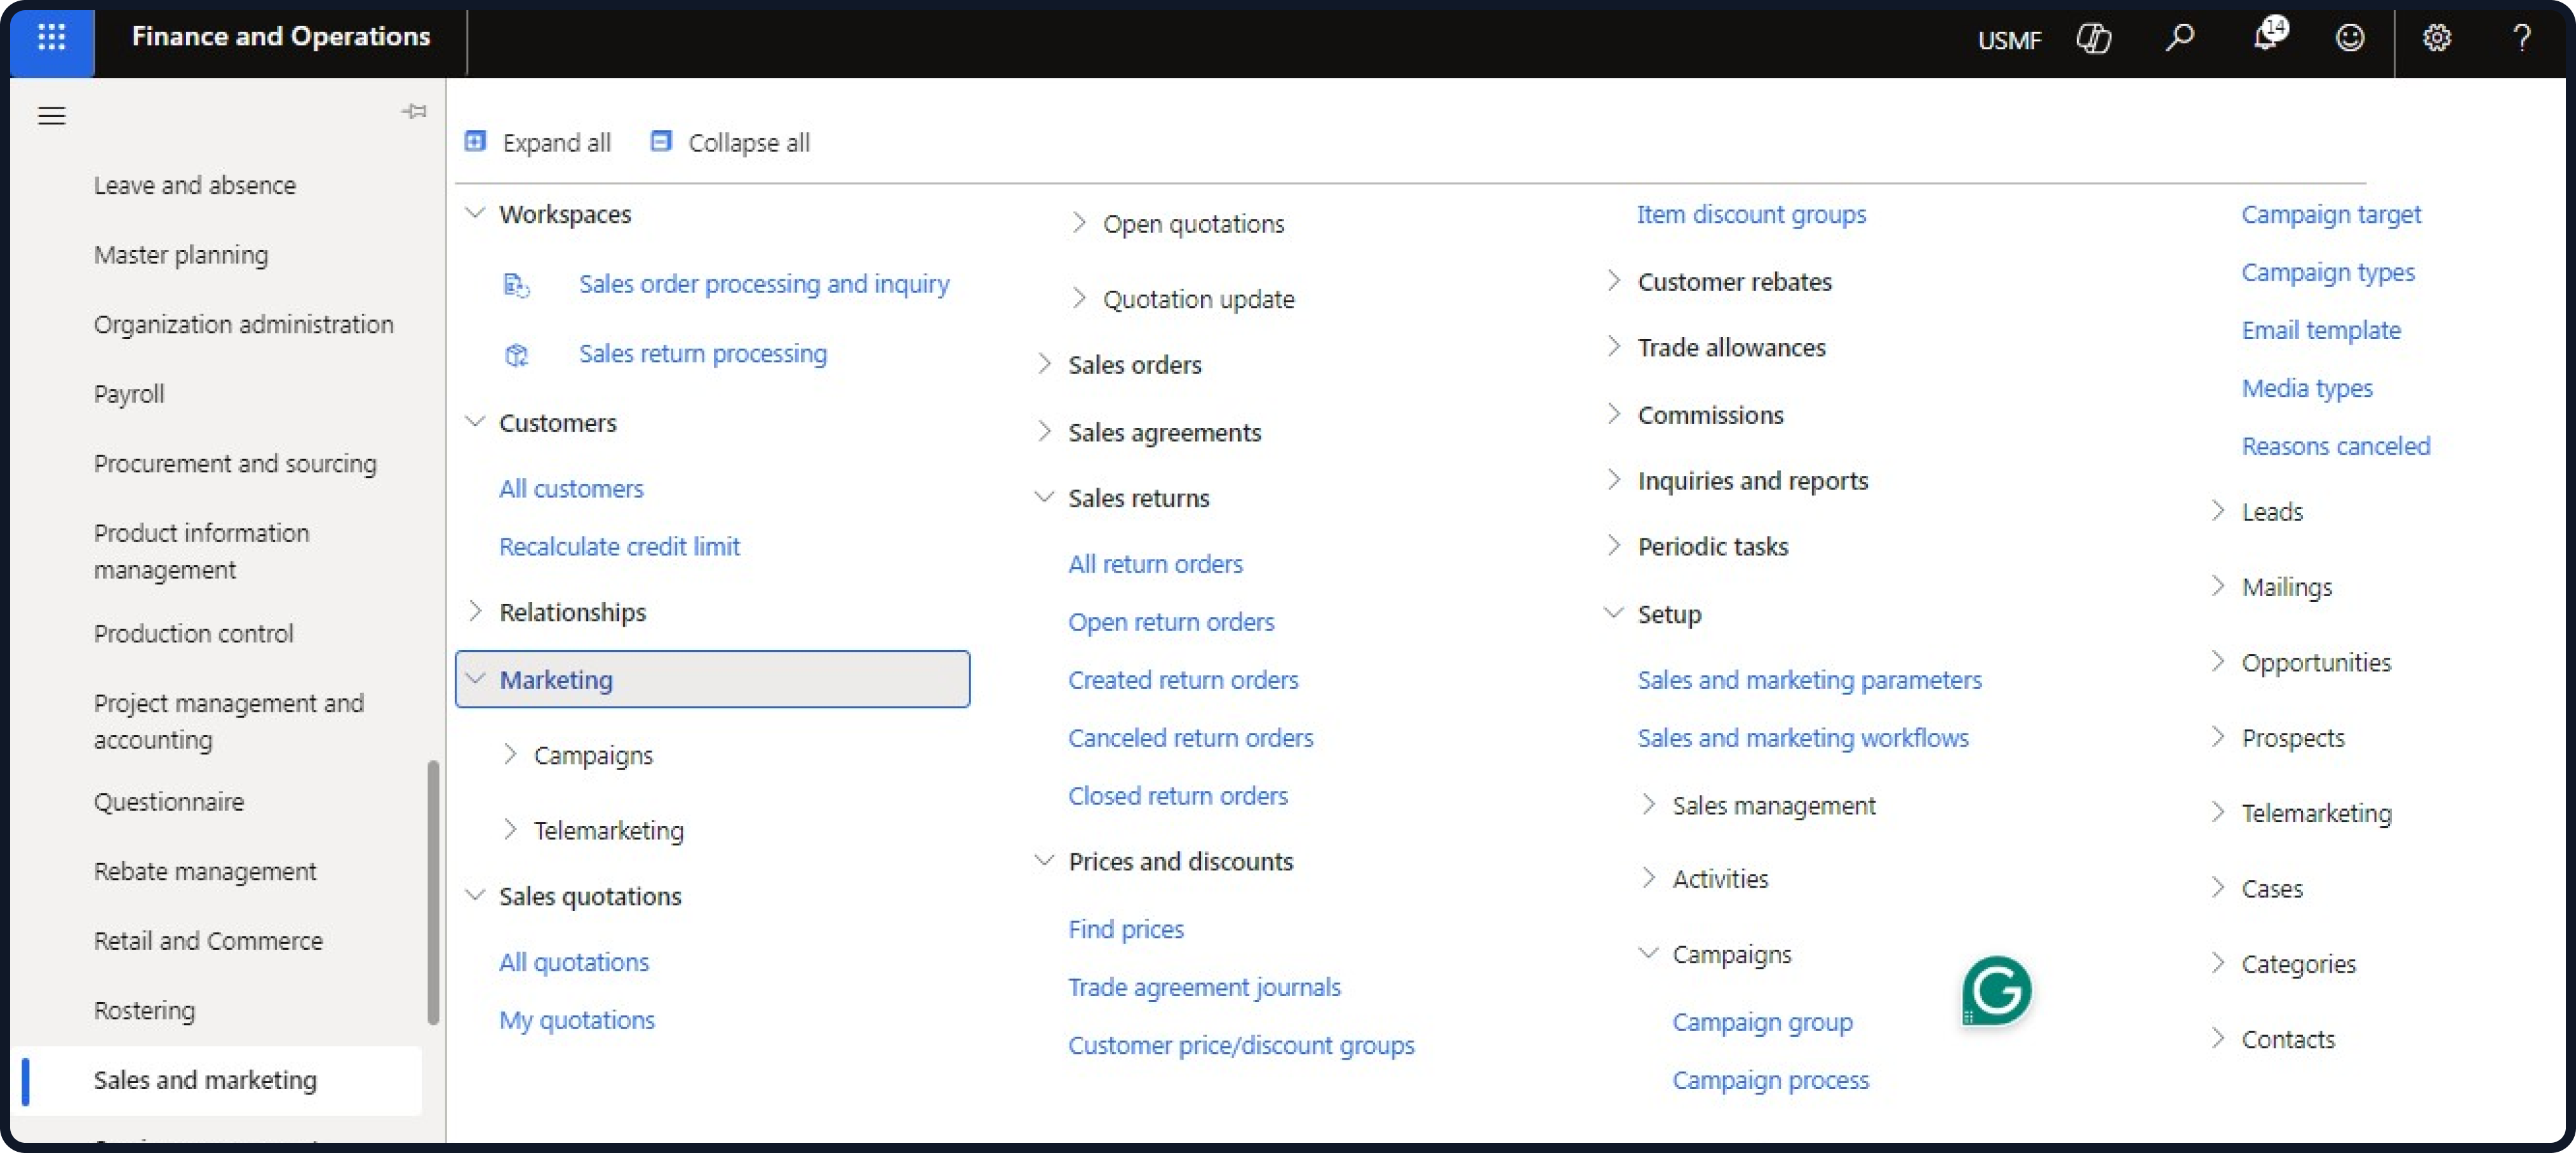This screenshot has width=2576, height=1153.
Task: Expand Telemarketing under Marketing
Action: pos(510,829)
